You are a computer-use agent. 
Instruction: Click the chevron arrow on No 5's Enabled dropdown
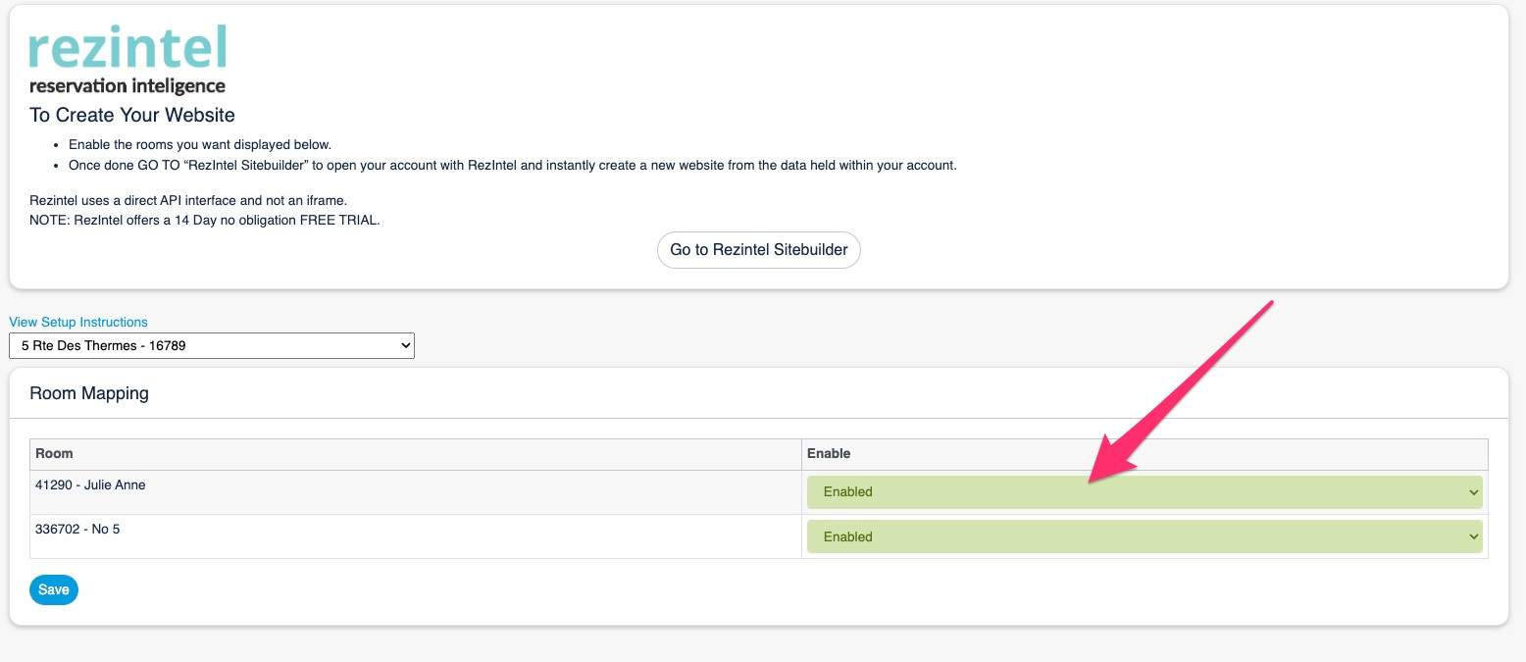point(1473,536)
